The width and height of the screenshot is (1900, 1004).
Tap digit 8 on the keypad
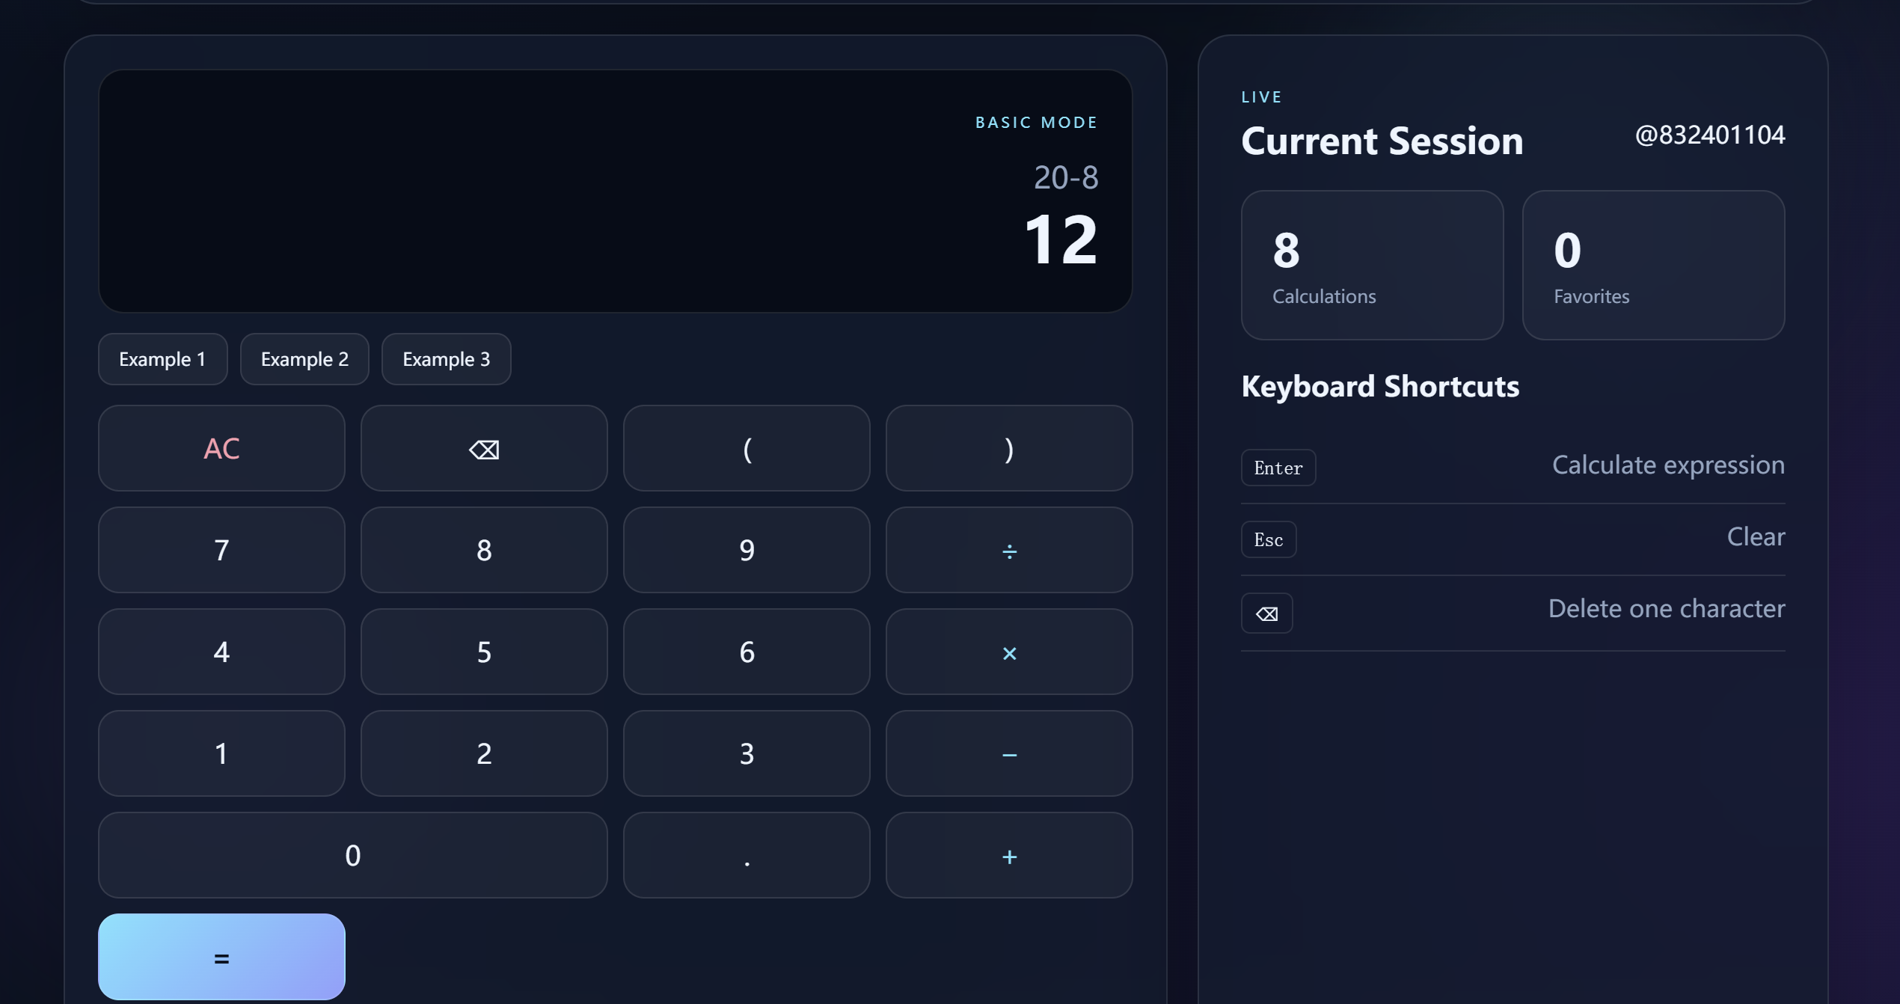click(484, 550)
